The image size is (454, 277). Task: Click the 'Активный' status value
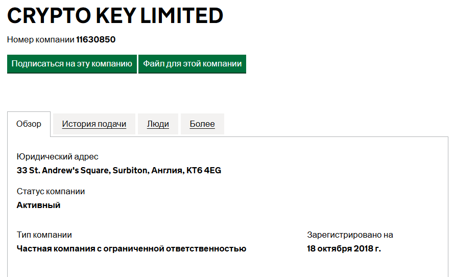click(38, 205)
